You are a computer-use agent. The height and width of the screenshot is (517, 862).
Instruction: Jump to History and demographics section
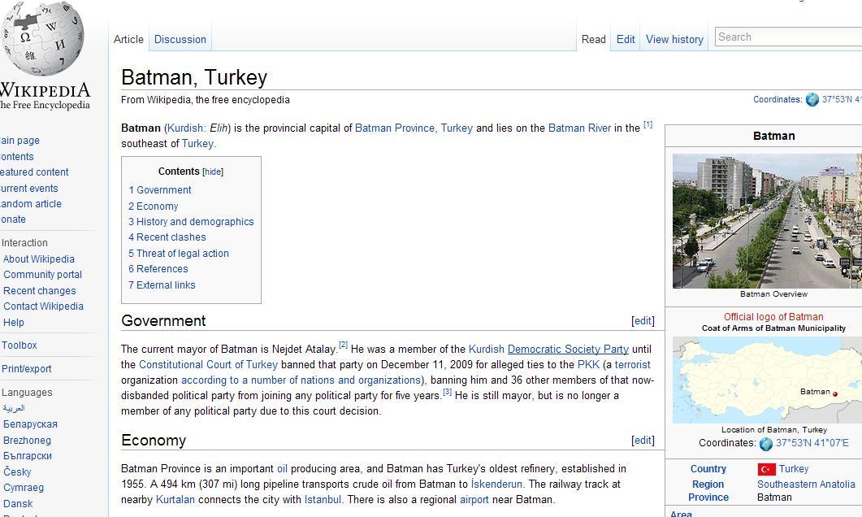[x=191, y=222]
